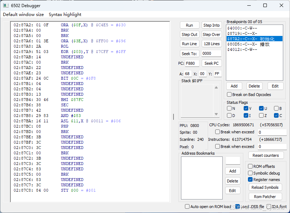Click disassembly line 02:87A2 ORA ($0F,X)
This screenshot has width=290, height=213.
coord(69,25)
